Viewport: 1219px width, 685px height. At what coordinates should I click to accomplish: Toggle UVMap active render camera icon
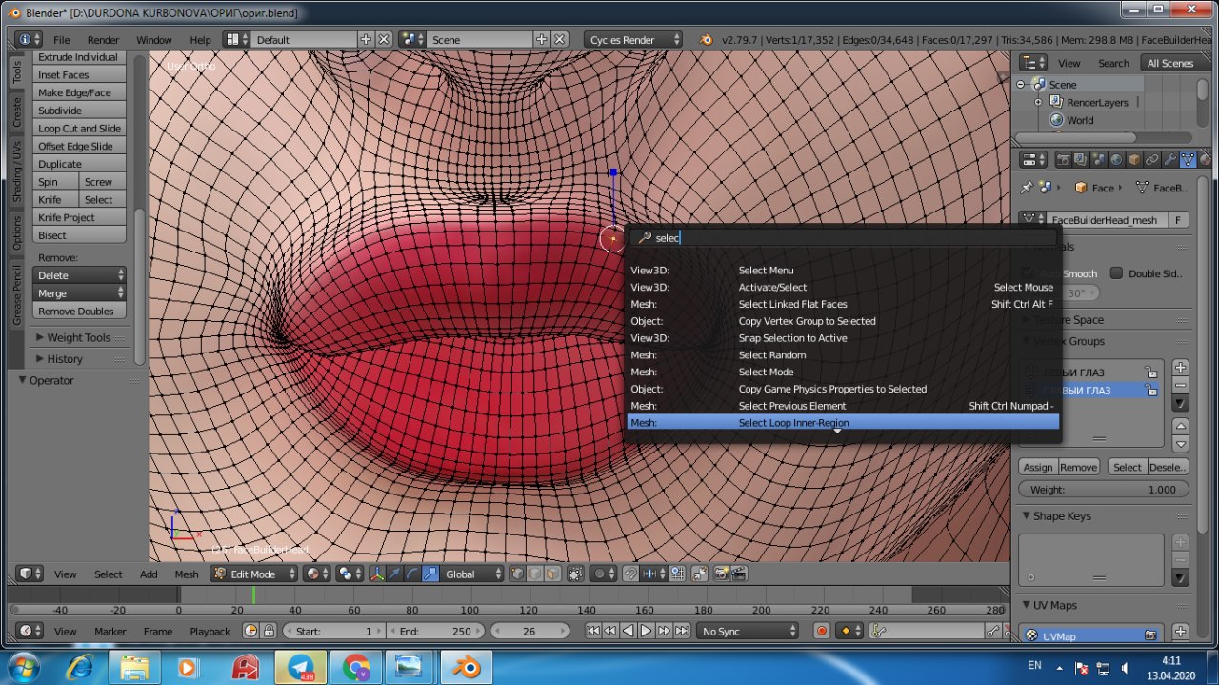(1151, 635)
